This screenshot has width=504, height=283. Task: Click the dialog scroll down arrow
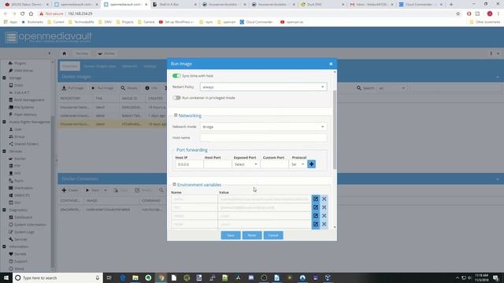(335, 227)
